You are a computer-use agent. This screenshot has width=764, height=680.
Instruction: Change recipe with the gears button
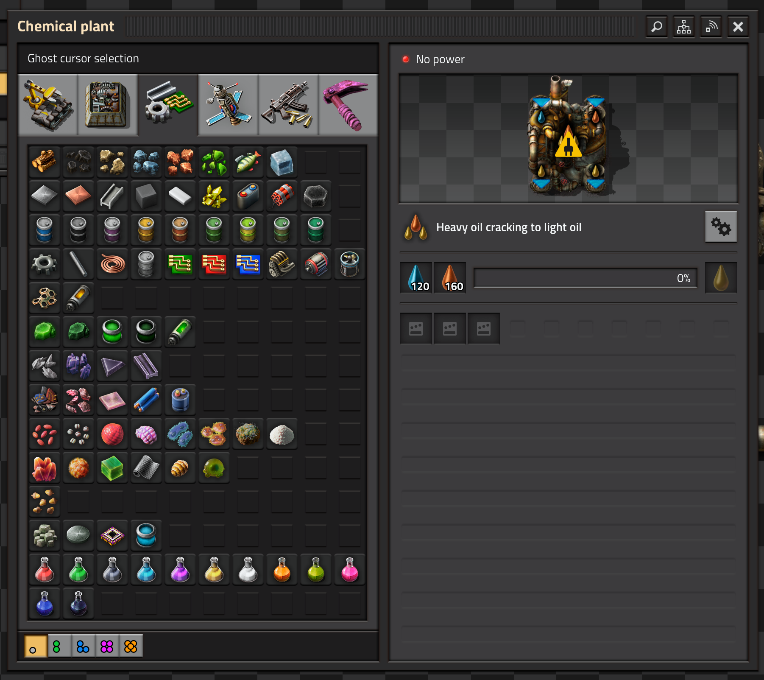[x=721, y=227]
